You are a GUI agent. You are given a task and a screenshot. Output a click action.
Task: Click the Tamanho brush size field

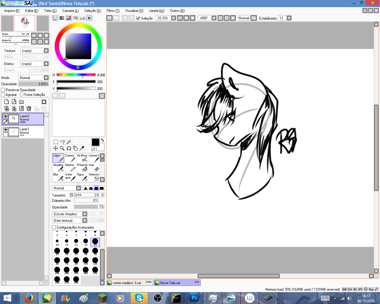[89, 195]
